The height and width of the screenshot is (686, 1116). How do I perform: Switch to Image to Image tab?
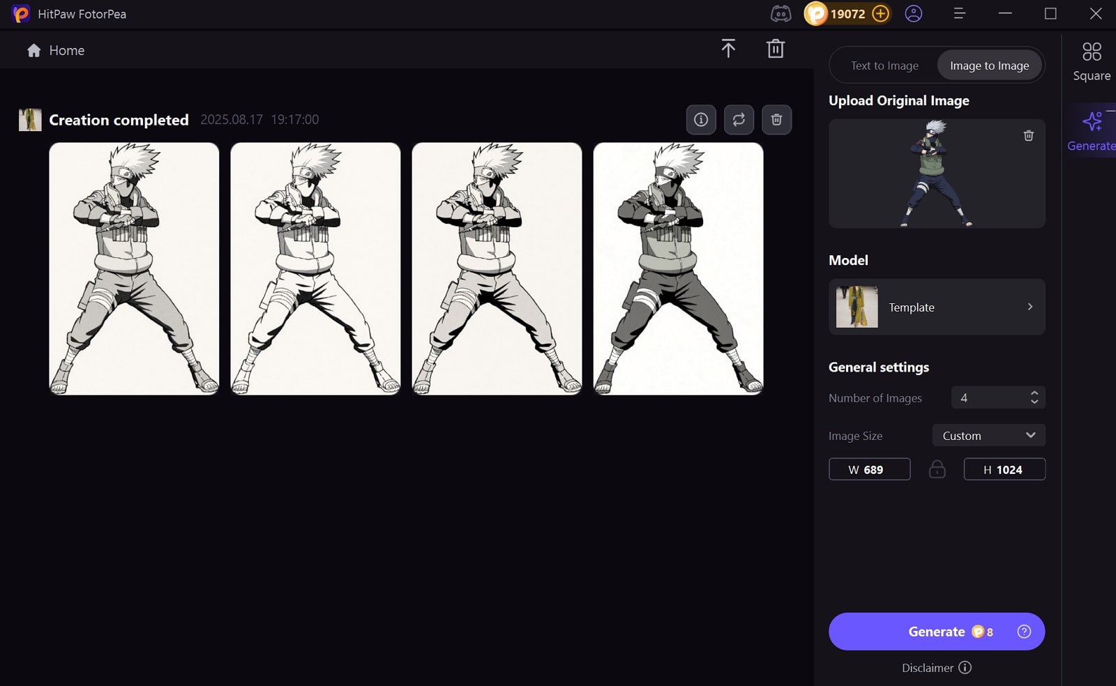pos(989,66)
